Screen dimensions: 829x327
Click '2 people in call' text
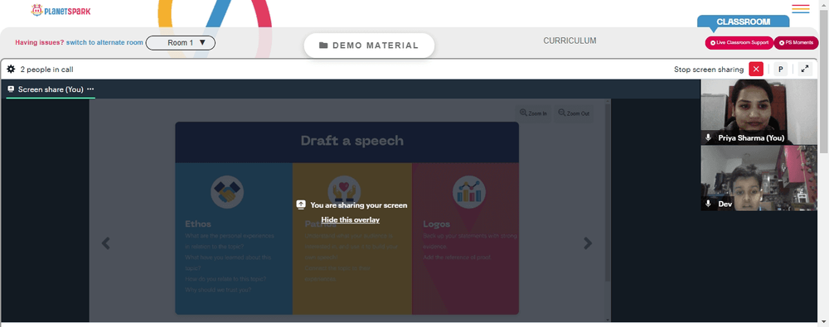click(x=46, y=70)
